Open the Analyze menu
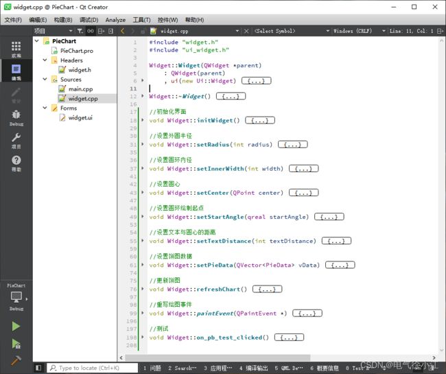This screenshot has height=374, width=446. pyautogui.click(x=115, y=20)
